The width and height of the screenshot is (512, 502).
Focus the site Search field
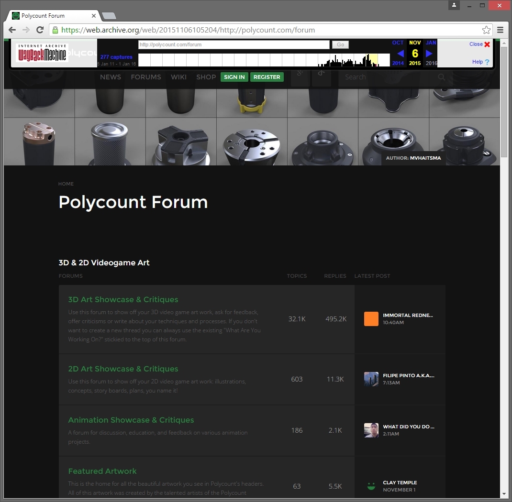[x=389, y=77]
